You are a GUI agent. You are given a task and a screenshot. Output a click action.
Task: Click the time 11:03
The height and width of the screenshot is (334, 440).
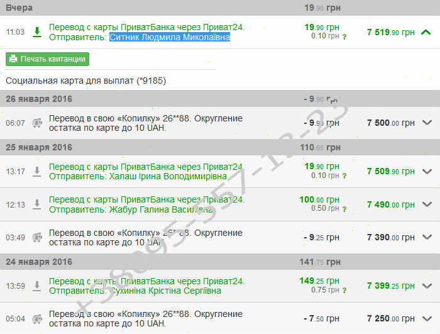[x=15, y=32]
